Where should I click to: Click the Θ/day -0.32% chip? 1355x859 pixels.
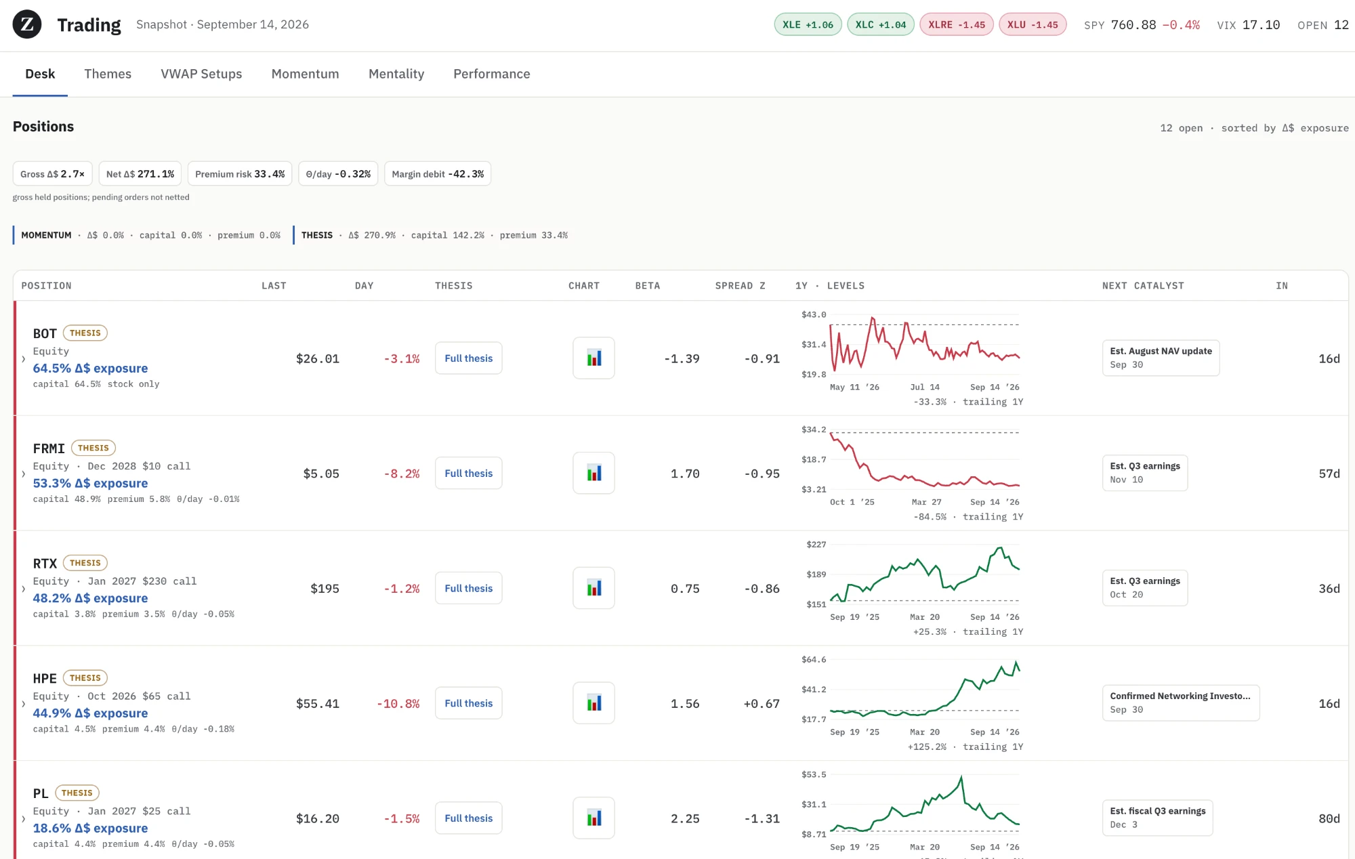(338, 174)
